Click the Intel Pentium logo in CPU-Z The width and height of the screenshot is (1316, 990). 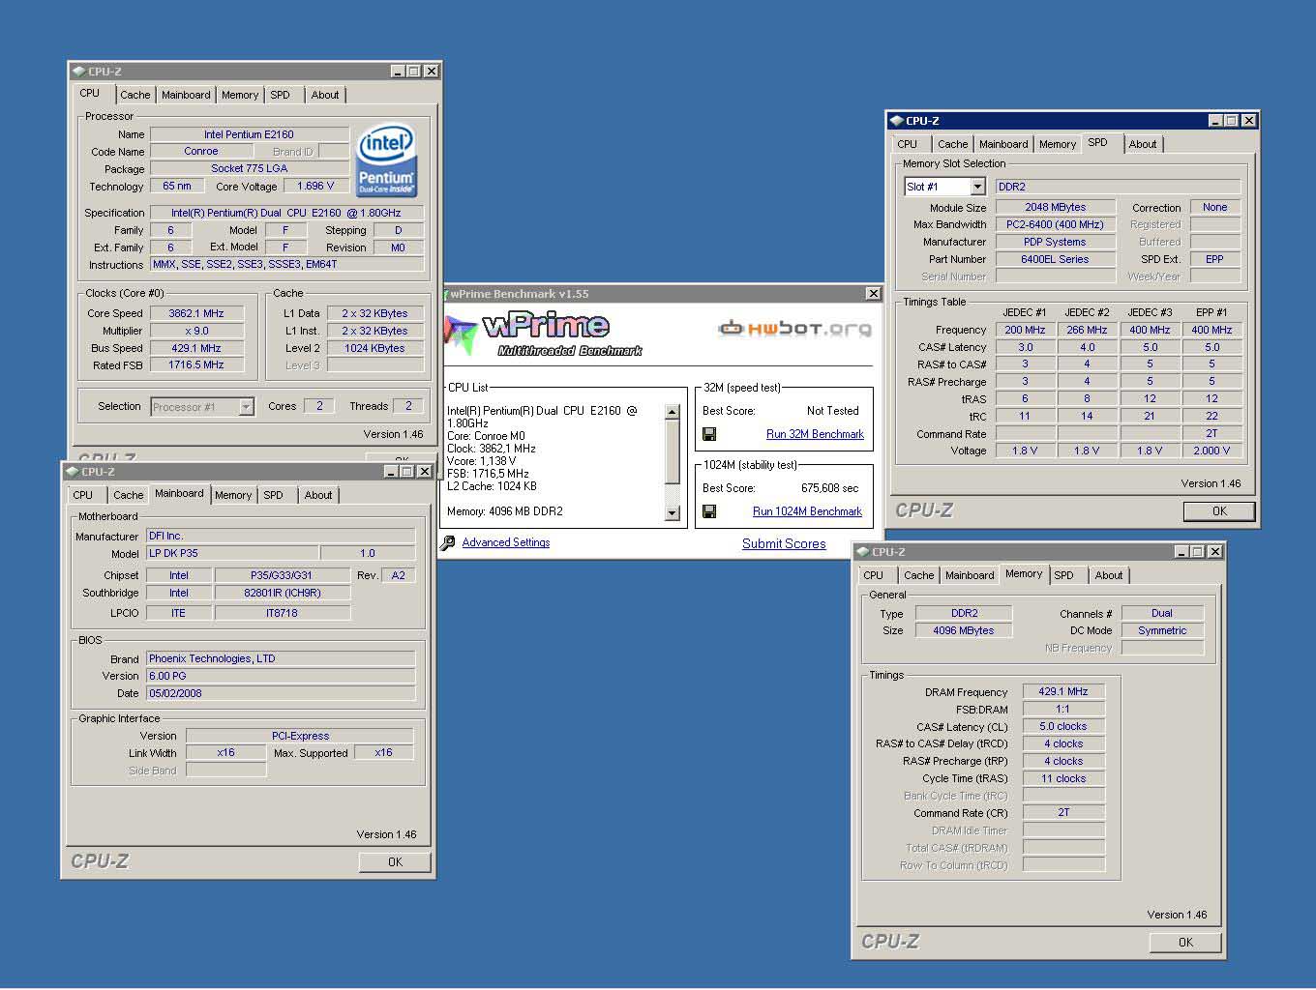pyautogui.click(x=387, y=160)
